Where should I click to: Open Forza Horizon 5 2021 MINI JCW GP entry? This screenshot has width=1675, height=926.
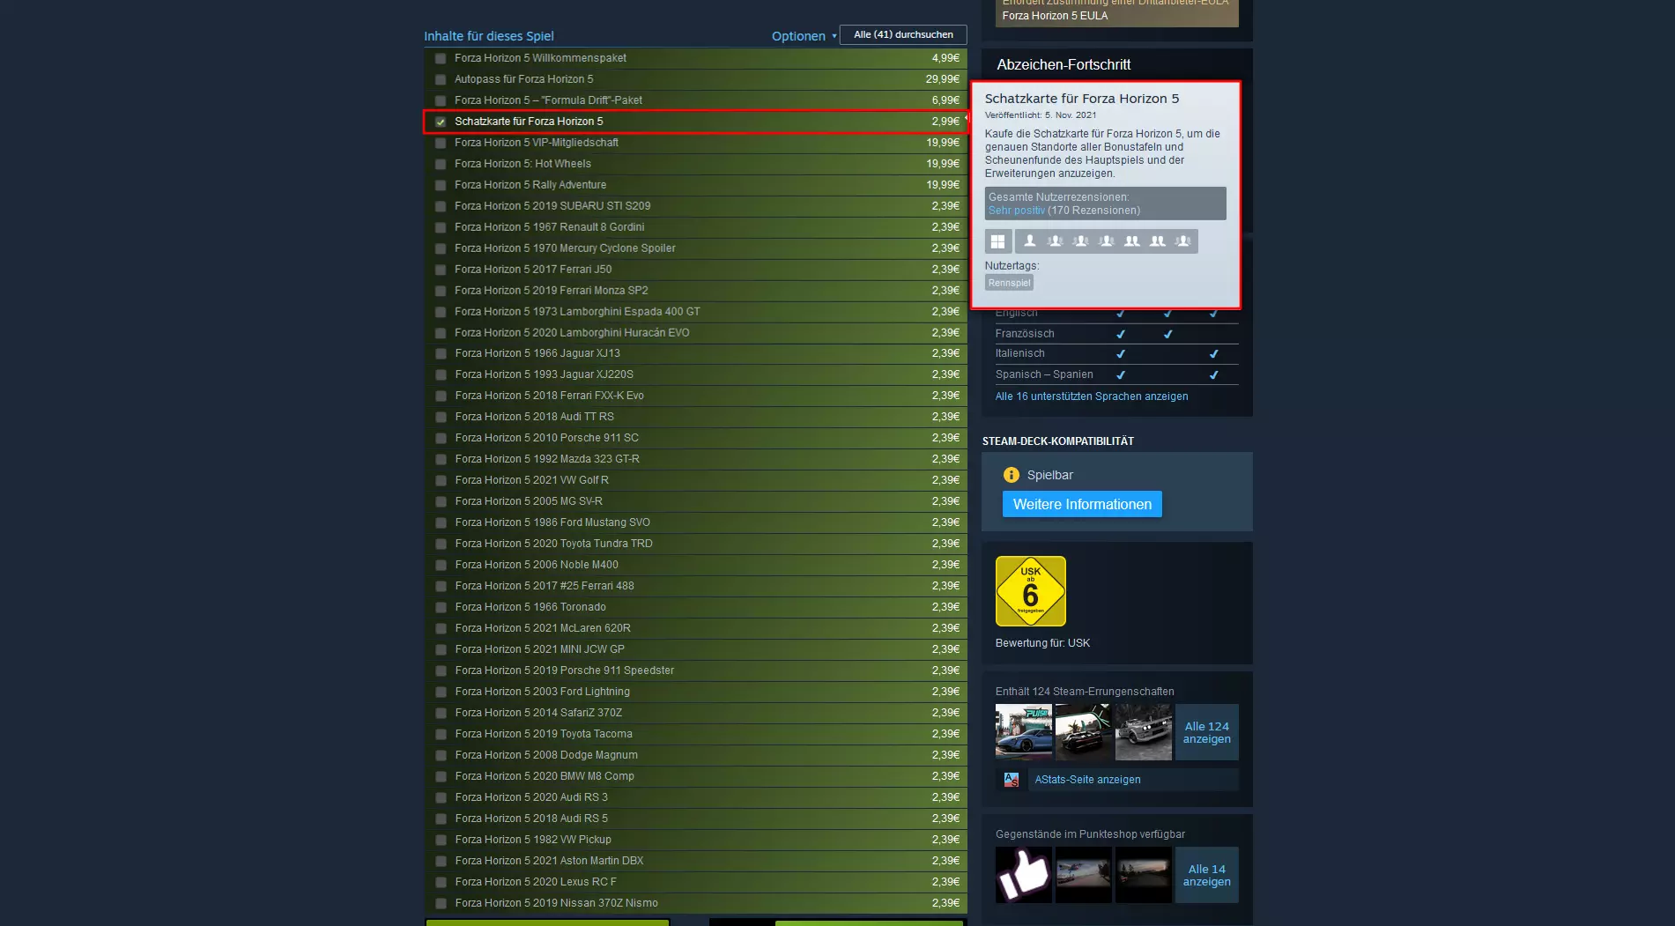(696, 649)
